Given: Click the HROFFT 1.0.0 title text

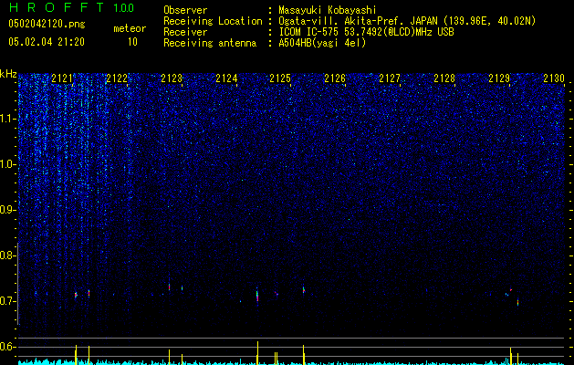Looking at the screenshot, I should (71, 7).
